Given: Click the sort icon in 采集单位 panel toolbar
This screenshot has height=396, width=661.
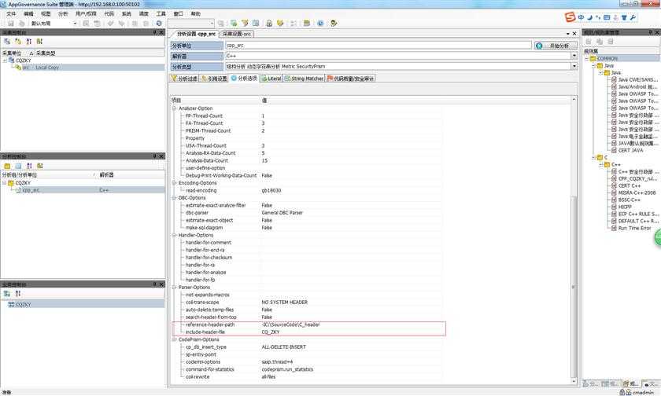Looking at the screenshot, I should tap(28, 41).
